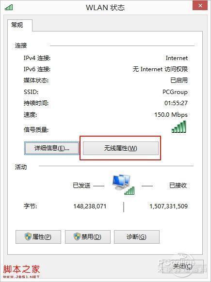Open 无线属性(W) wireless properties

coord(121,148)
